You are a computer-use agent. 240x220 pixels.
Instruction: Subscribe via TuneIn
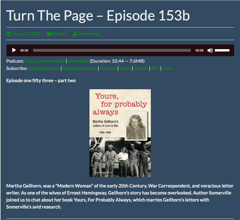point(141,68)
